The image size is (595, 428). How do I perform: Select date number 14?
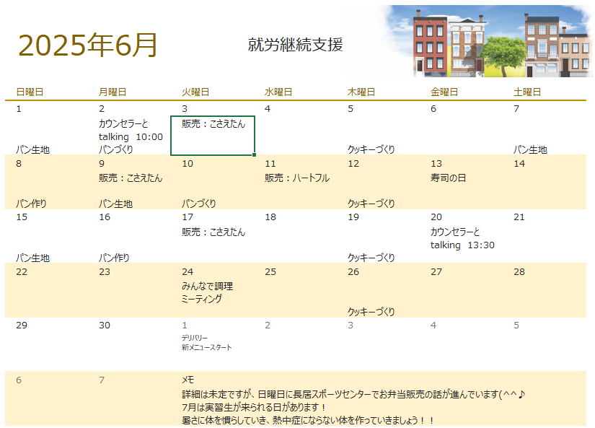click(519, 164)
